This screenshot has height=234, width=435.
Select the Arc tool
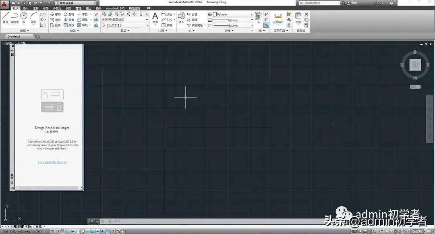(x=32, y=17)
